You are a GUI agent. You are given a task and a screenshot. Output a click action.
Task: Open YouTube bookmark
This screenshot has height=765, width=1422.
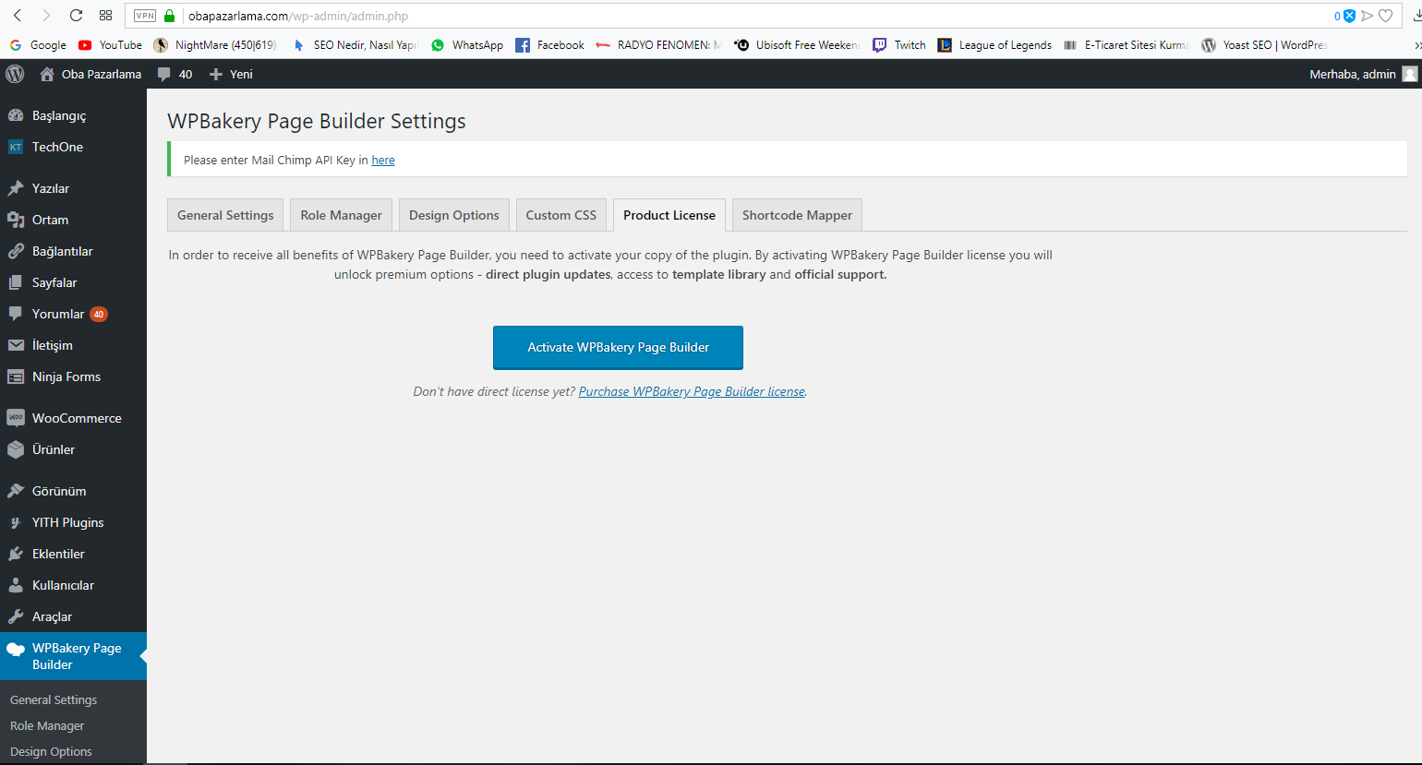[x=110, y=44]
